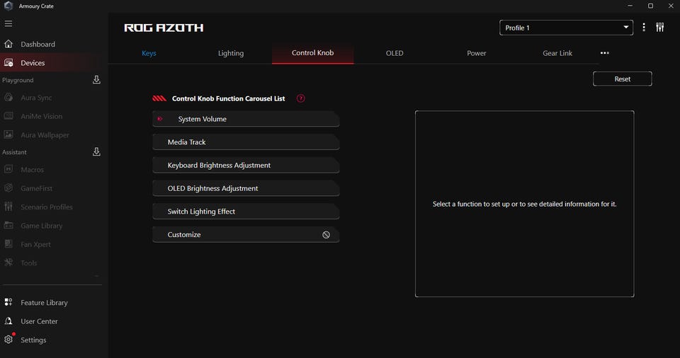Click the Tools wrench icon
This screenshot has width=680, height=358.
tap(8, 262)
